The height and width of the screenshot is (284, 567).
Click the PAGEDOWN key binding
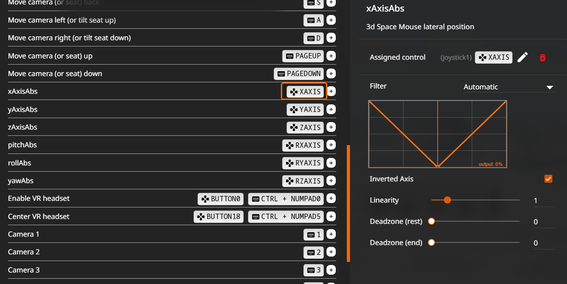pyautogui.click(x=299, y=73)
